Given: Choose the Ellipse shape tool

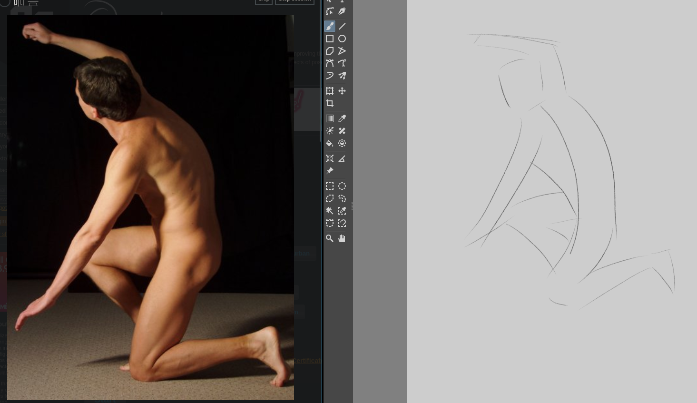Looking at the screenshot, I should pos(342,39).
